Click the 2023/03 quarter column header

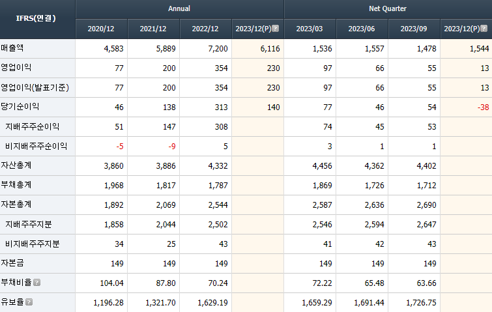[310, 29]
